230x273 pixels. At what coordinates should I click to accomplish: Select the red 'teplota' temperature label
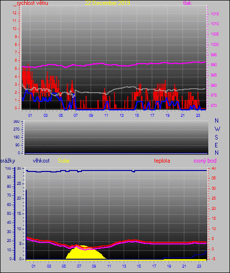point(162,161)
